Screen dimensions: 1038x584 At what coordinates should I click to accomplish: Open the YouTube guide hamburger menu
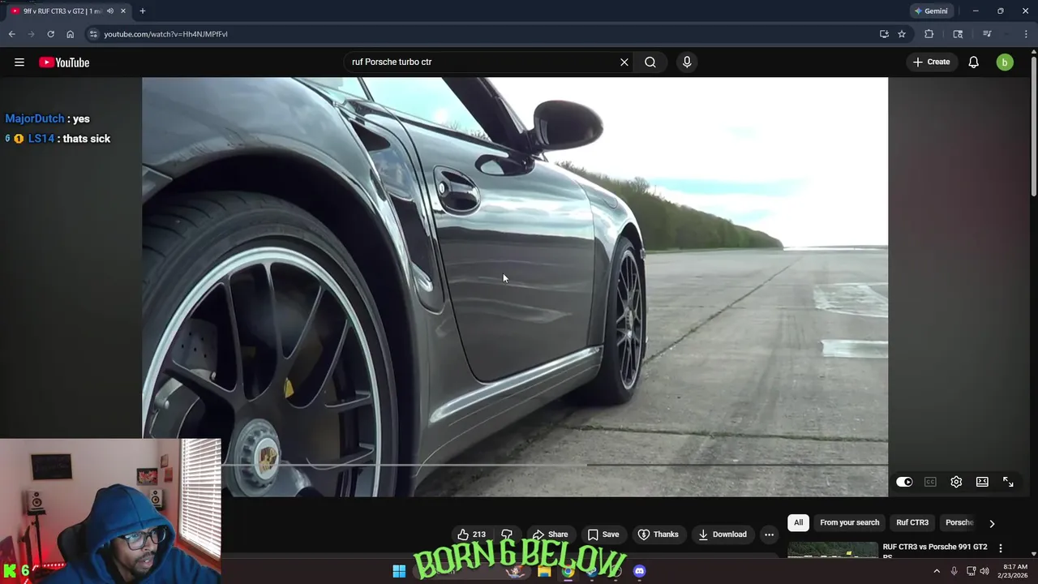tap(19, 62)
